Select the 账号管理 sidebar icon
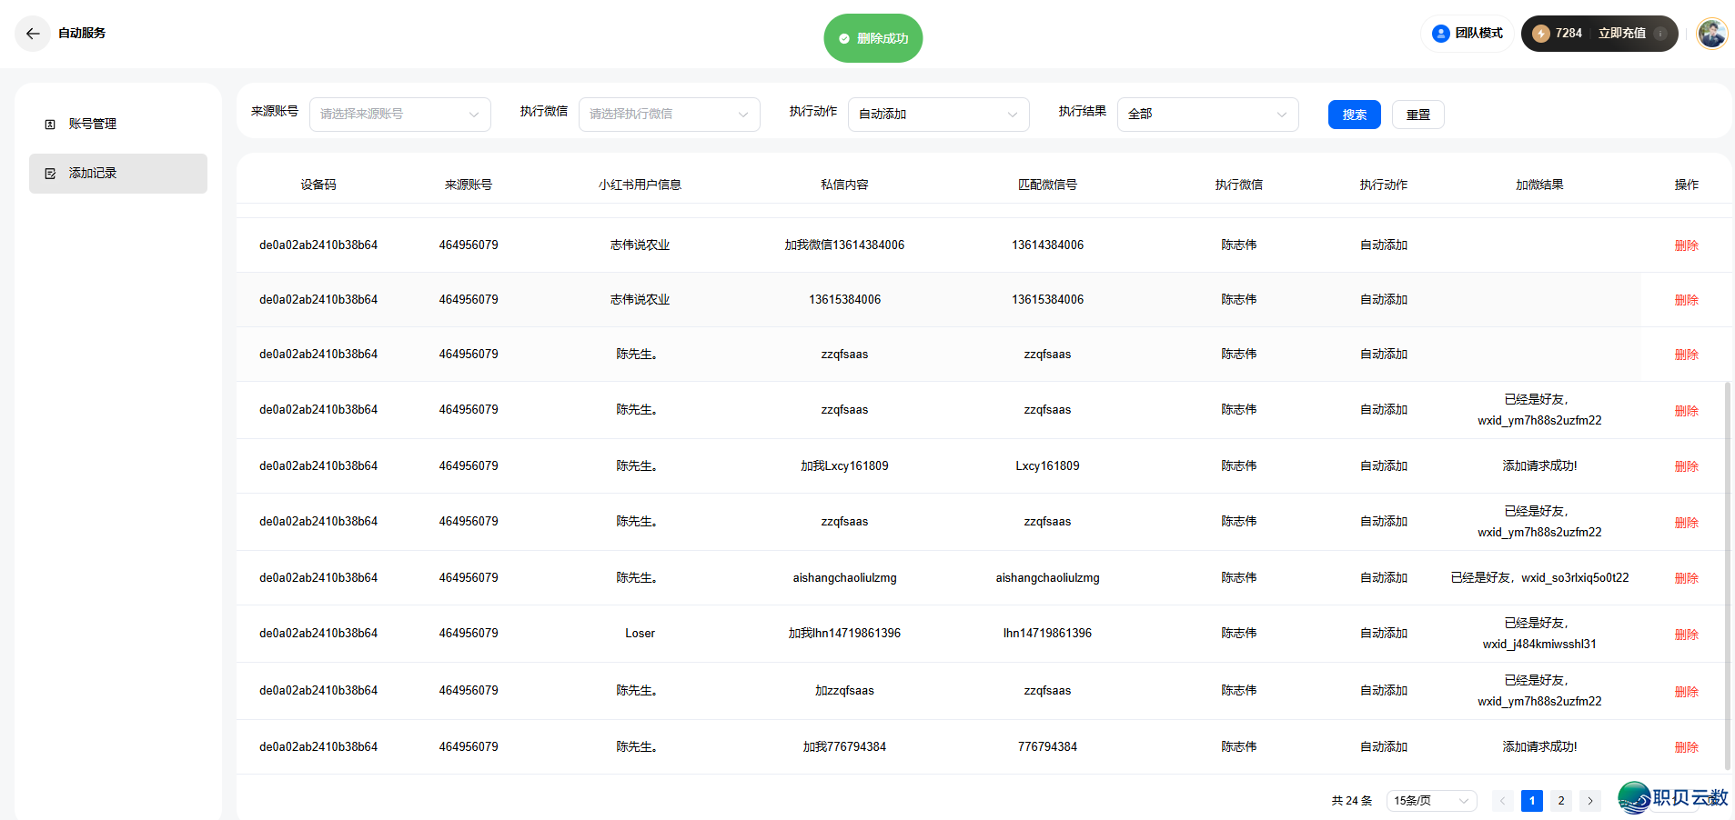This screenshot has width=1735, height=820. coord(50,124)
